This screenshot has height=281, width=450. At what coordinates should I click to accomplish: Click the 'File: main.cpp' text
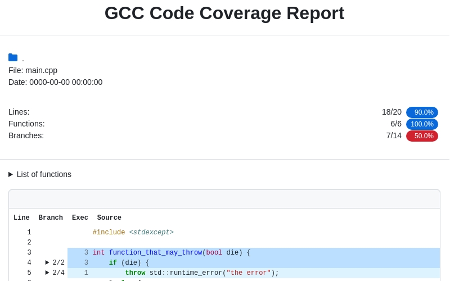coord(33,70)
